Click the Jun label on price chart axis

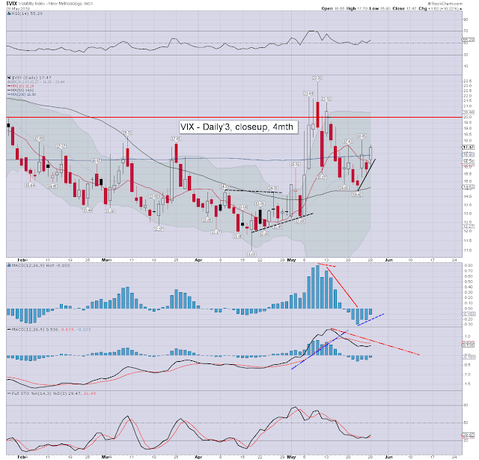tap(388, 260)
